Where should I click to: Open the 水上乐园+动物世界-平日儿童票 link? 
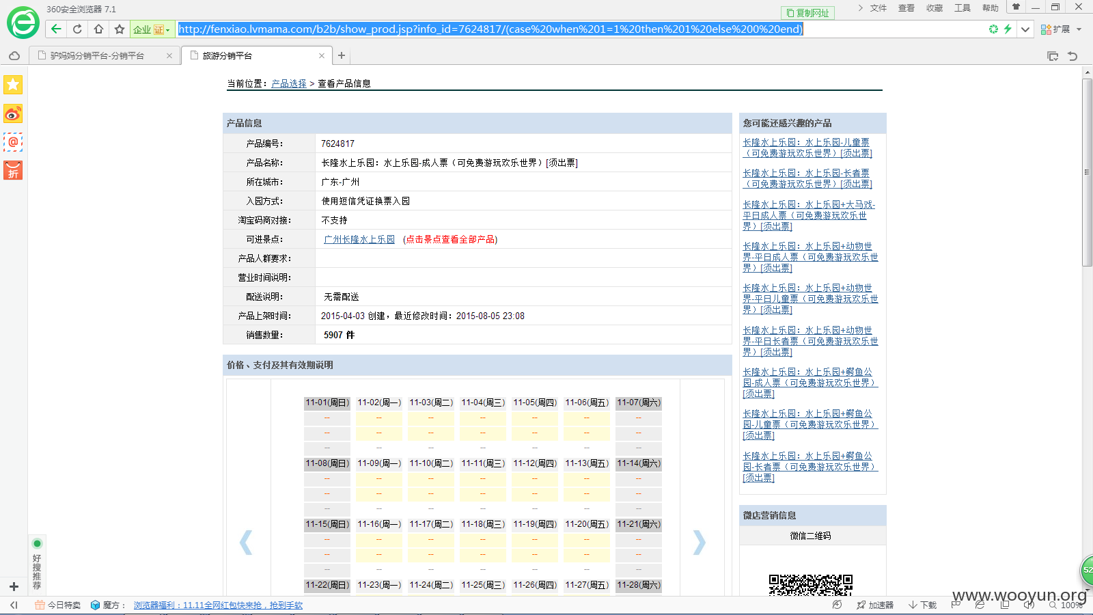(x=810, y=299)
